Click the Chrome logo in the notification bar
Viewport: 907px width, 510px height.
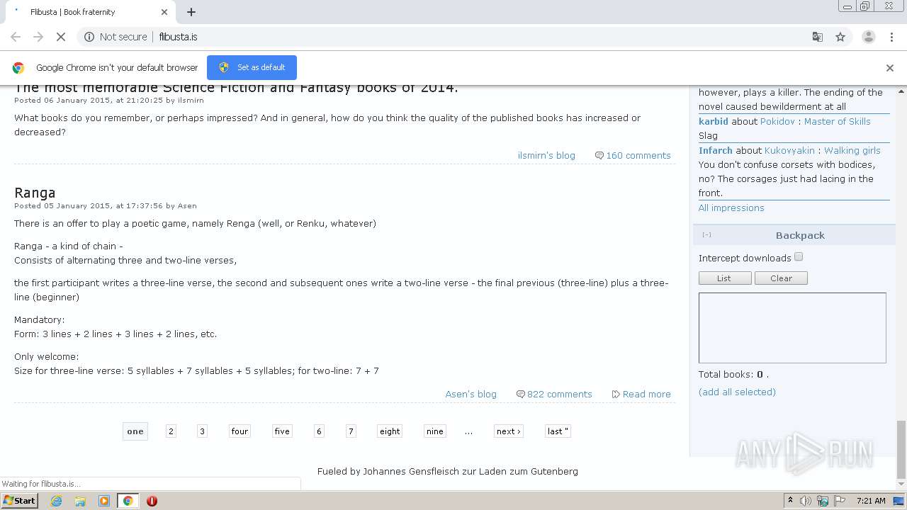click(18, 68)
